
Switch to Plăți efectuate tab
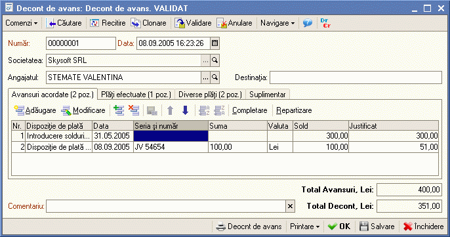pos(136,95)
